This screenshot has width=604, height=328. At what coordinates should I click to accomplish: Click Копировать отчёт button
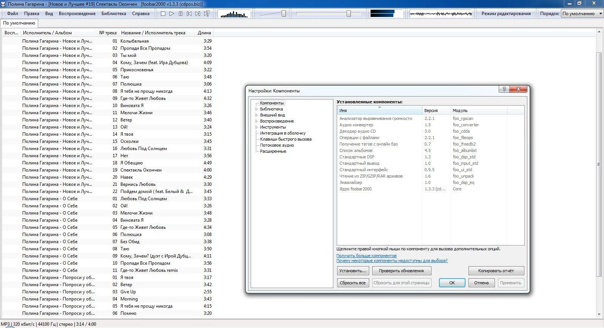(x=496, y=271)
